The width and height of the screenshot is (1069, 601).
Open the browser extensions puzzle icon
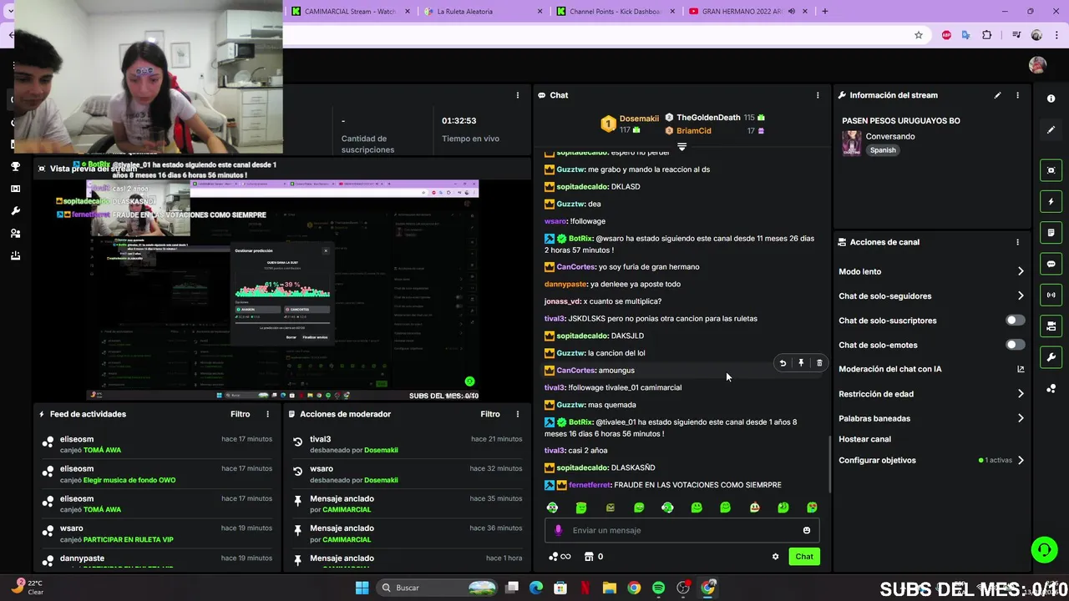click(986, 35)
